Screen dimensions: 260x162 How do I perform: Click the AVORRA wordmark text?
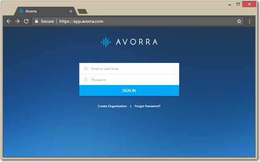(137, 42)
